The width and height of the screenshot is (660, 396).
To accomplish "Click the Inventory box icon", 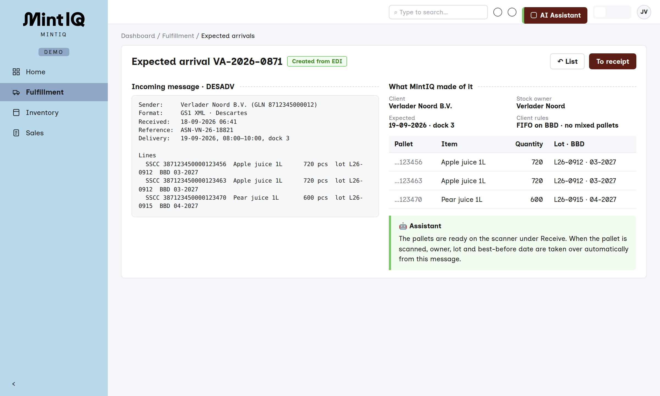I will tap(16, 112).
